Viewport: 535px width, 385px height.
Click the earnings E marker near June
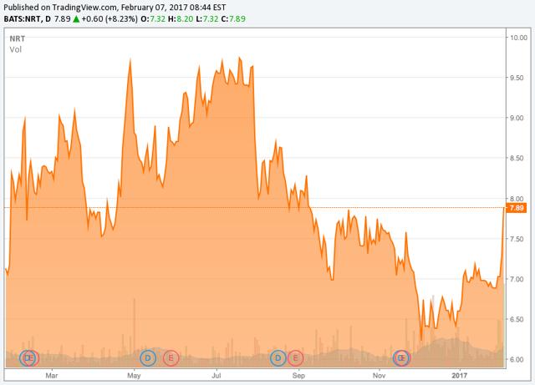point(171,358)
